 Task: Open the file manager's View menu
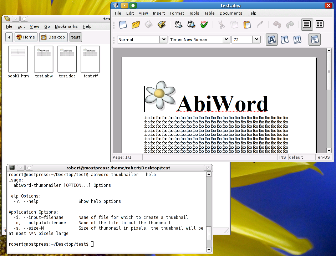[34, 26]
